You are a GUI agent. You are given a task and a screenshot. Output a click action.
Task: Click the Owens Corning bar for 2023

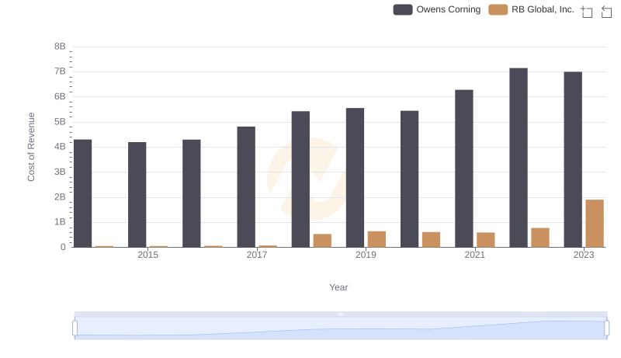point(573,160)
